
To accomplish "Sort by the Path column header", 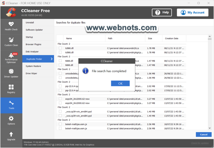I will click(x=125, y=38).
